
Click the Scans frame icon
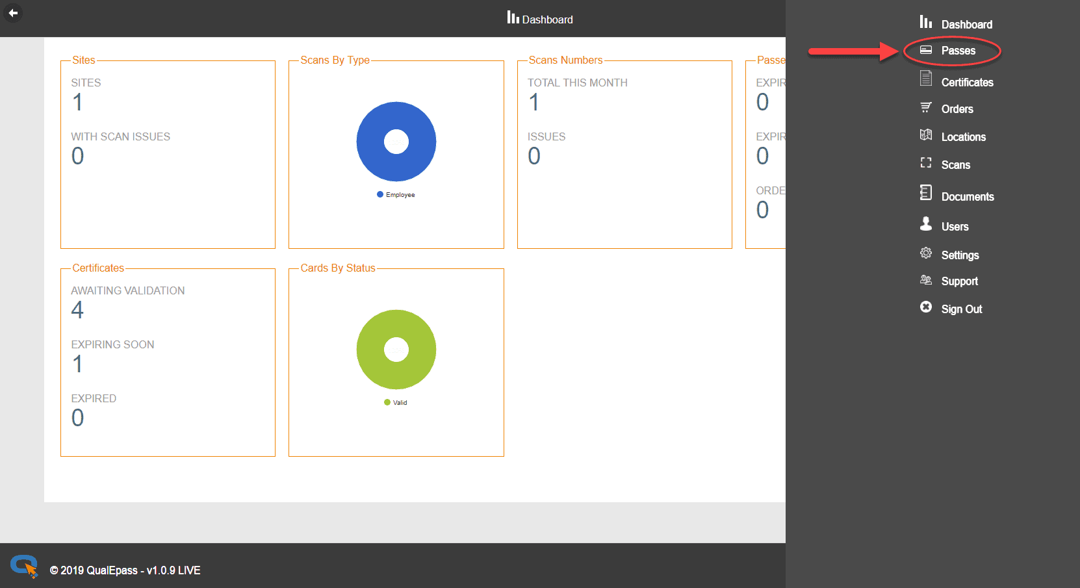(926, 162)
